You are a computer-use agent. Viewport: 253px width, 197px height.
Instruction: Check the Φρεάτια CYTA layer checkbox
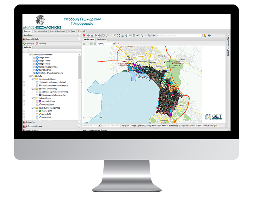(x=37, y=111)
